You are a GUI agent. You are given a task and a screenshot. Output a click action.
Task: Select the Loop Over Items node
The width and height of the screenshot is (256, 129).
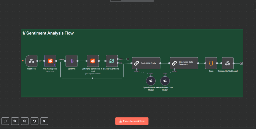coord(112,61)
